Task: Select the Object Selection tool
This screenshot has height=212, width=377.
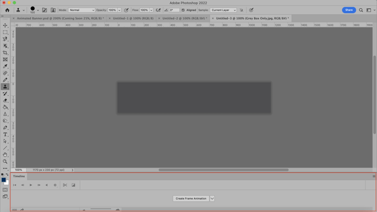Action: (x=5, y=45)
